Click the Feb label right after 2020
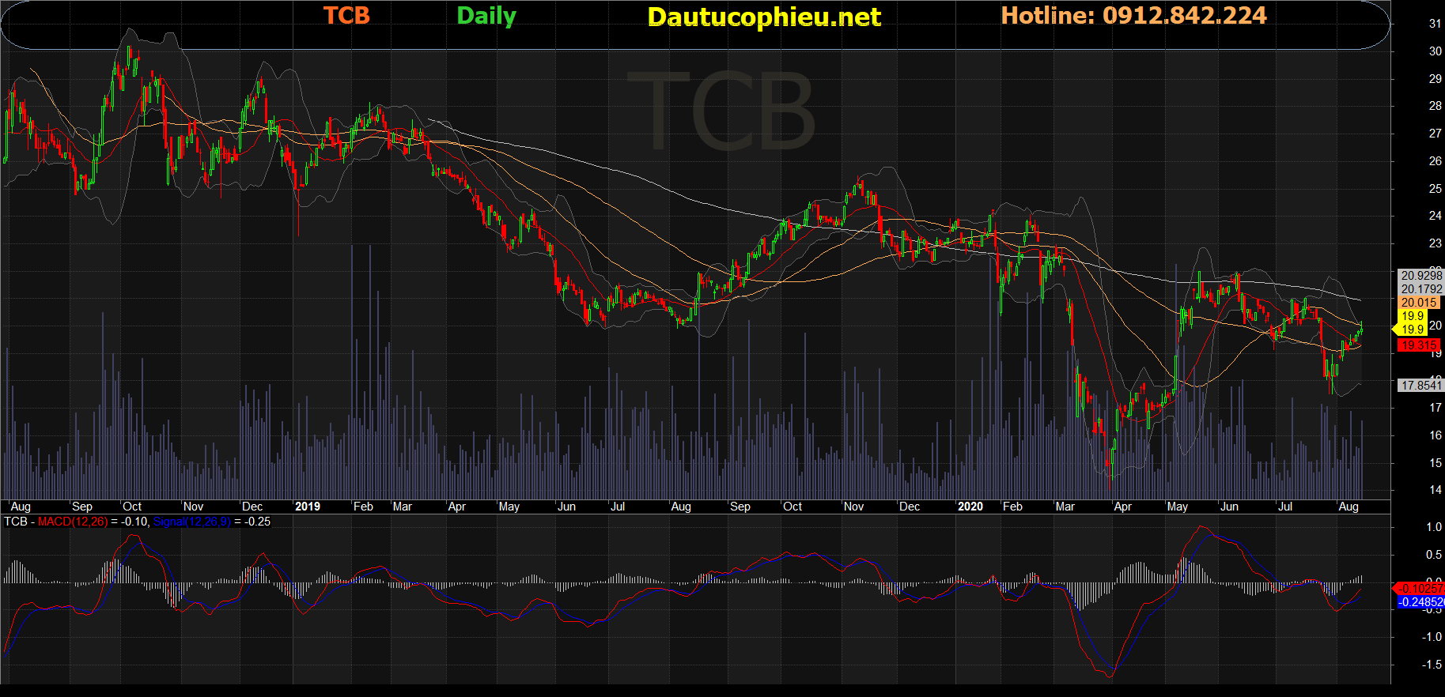 tap(1012, 507)
